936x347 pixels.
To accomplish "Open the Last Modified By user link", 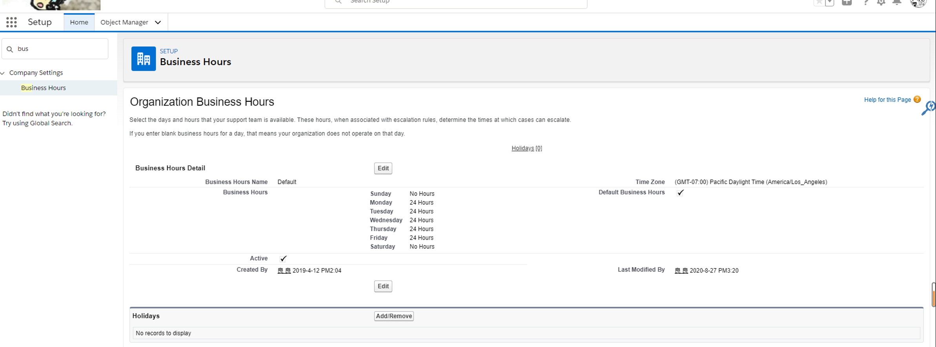I will pos(681,270).
